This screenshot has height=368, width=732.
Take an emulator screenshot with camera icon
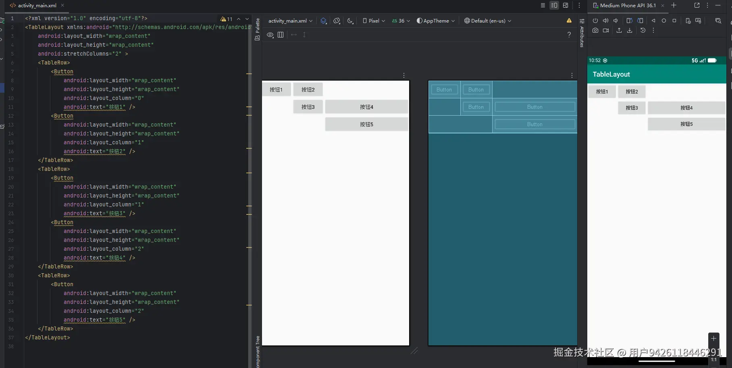coord(595,31)
